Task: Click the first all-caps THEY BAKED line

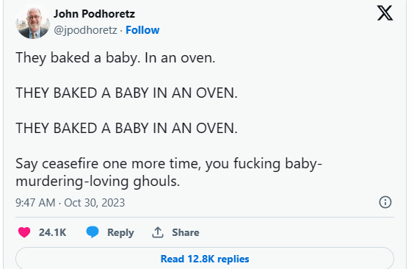Action: pos(126,93)
